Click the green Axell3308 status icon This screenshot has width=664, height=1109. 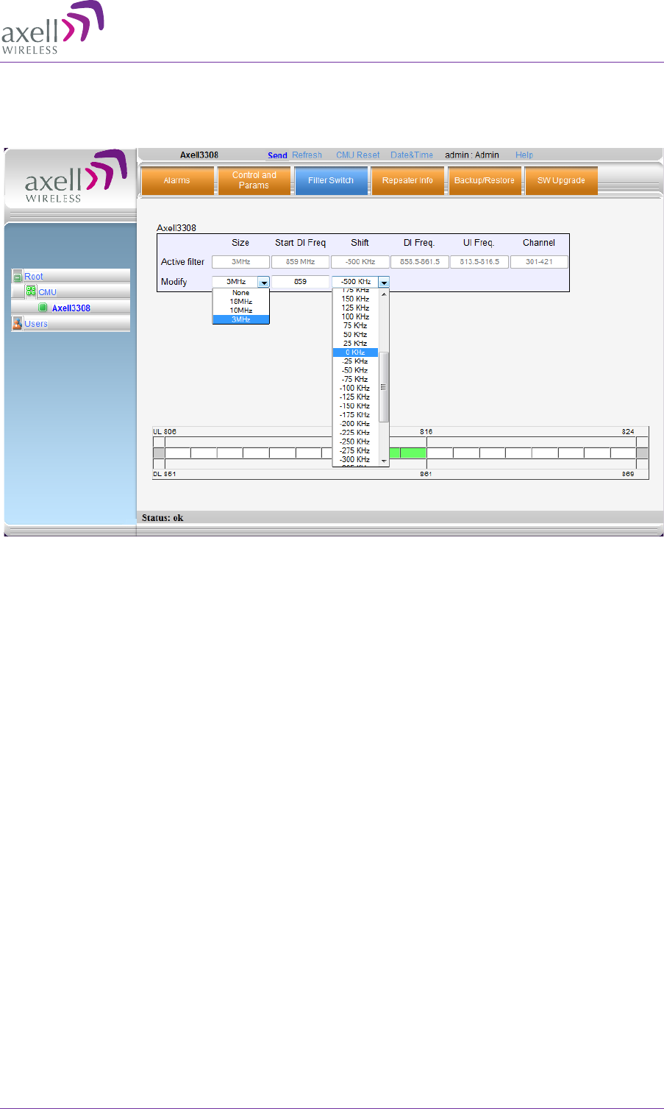43,308
